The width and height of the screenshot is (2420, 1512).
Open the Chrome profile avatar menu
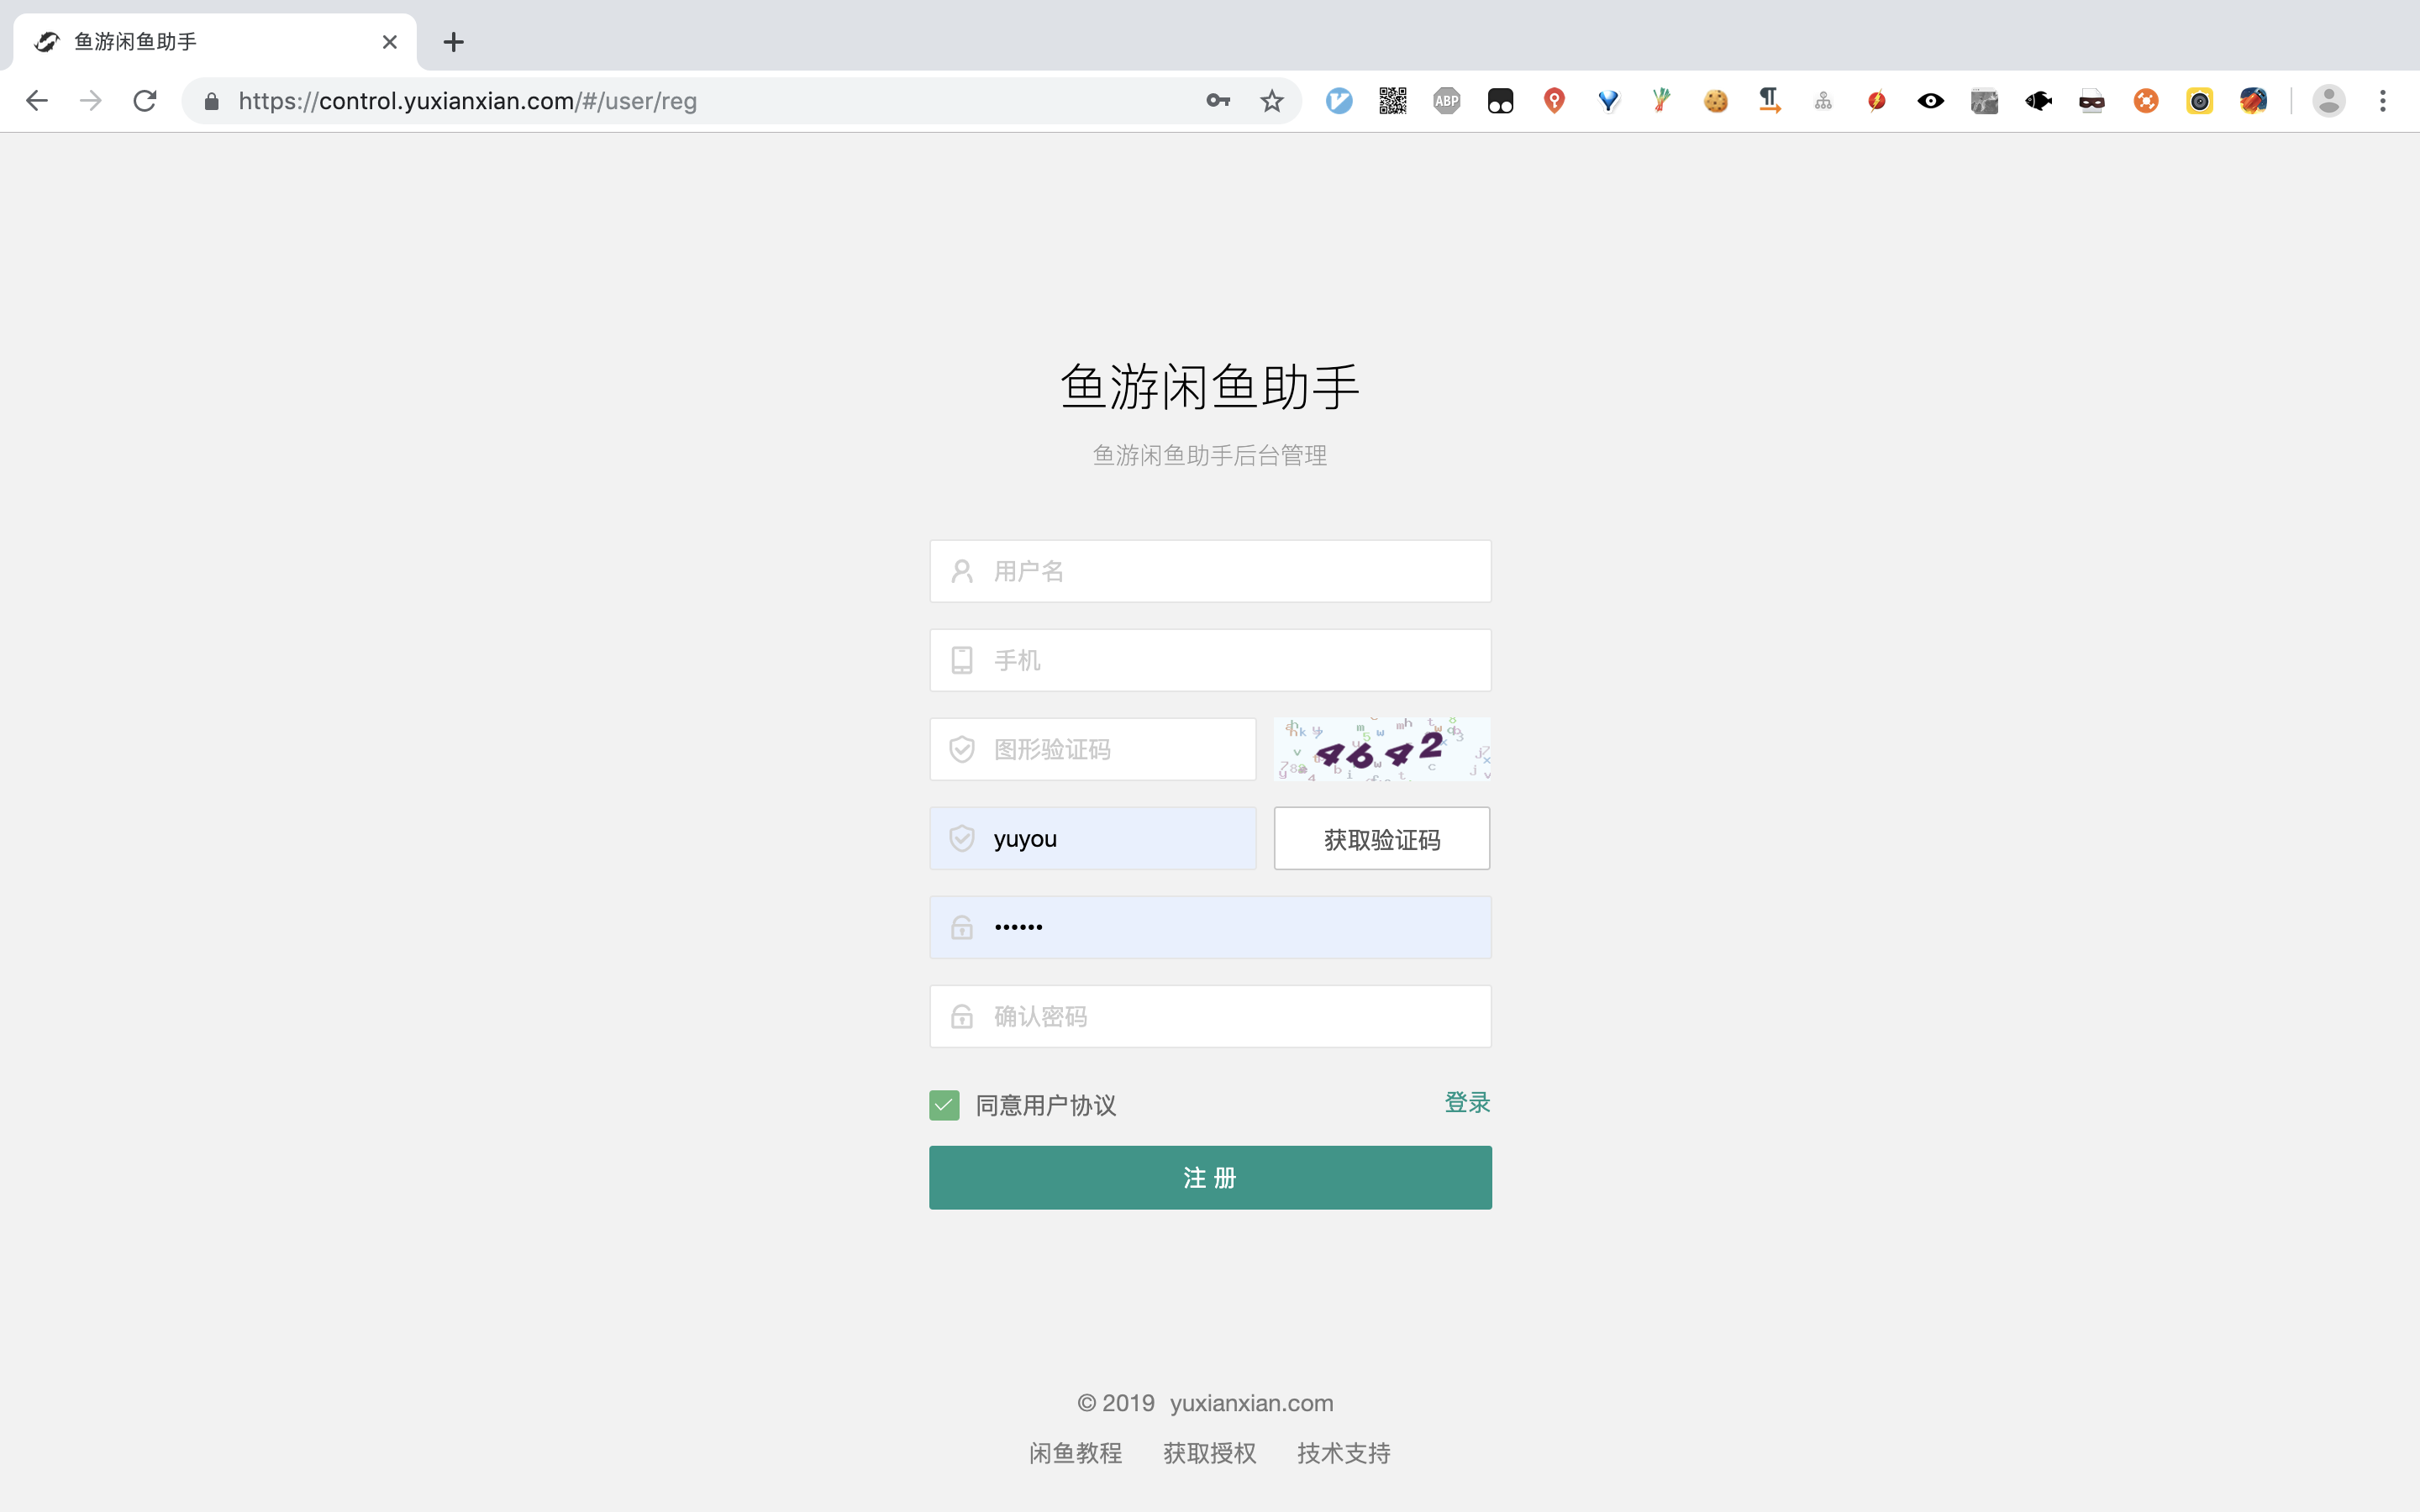(2328, 101)
